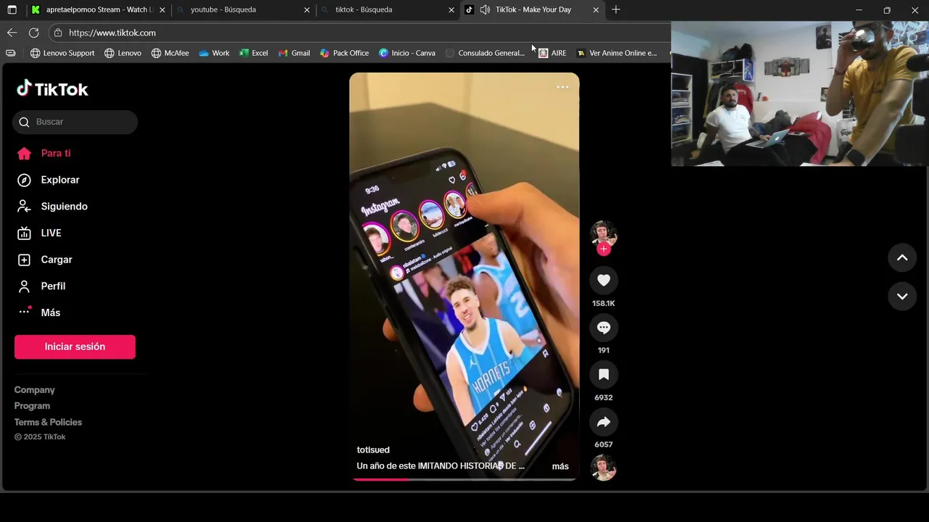
Task: Click the address bar URL
Action: 112,33
